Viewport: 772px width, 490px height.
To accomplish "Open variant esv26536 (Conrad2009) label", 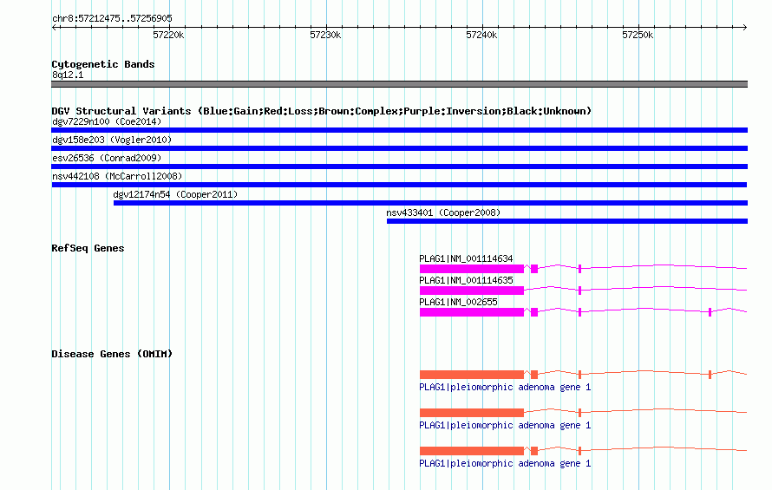I will (x=107, y=158).
